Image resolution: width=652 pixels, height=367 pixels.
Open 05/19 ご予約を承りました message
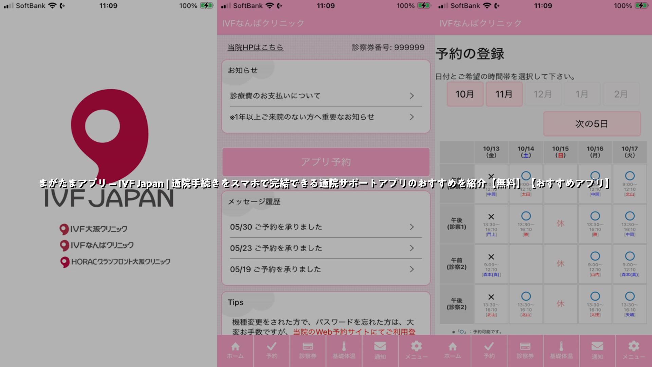coord(326,269)
